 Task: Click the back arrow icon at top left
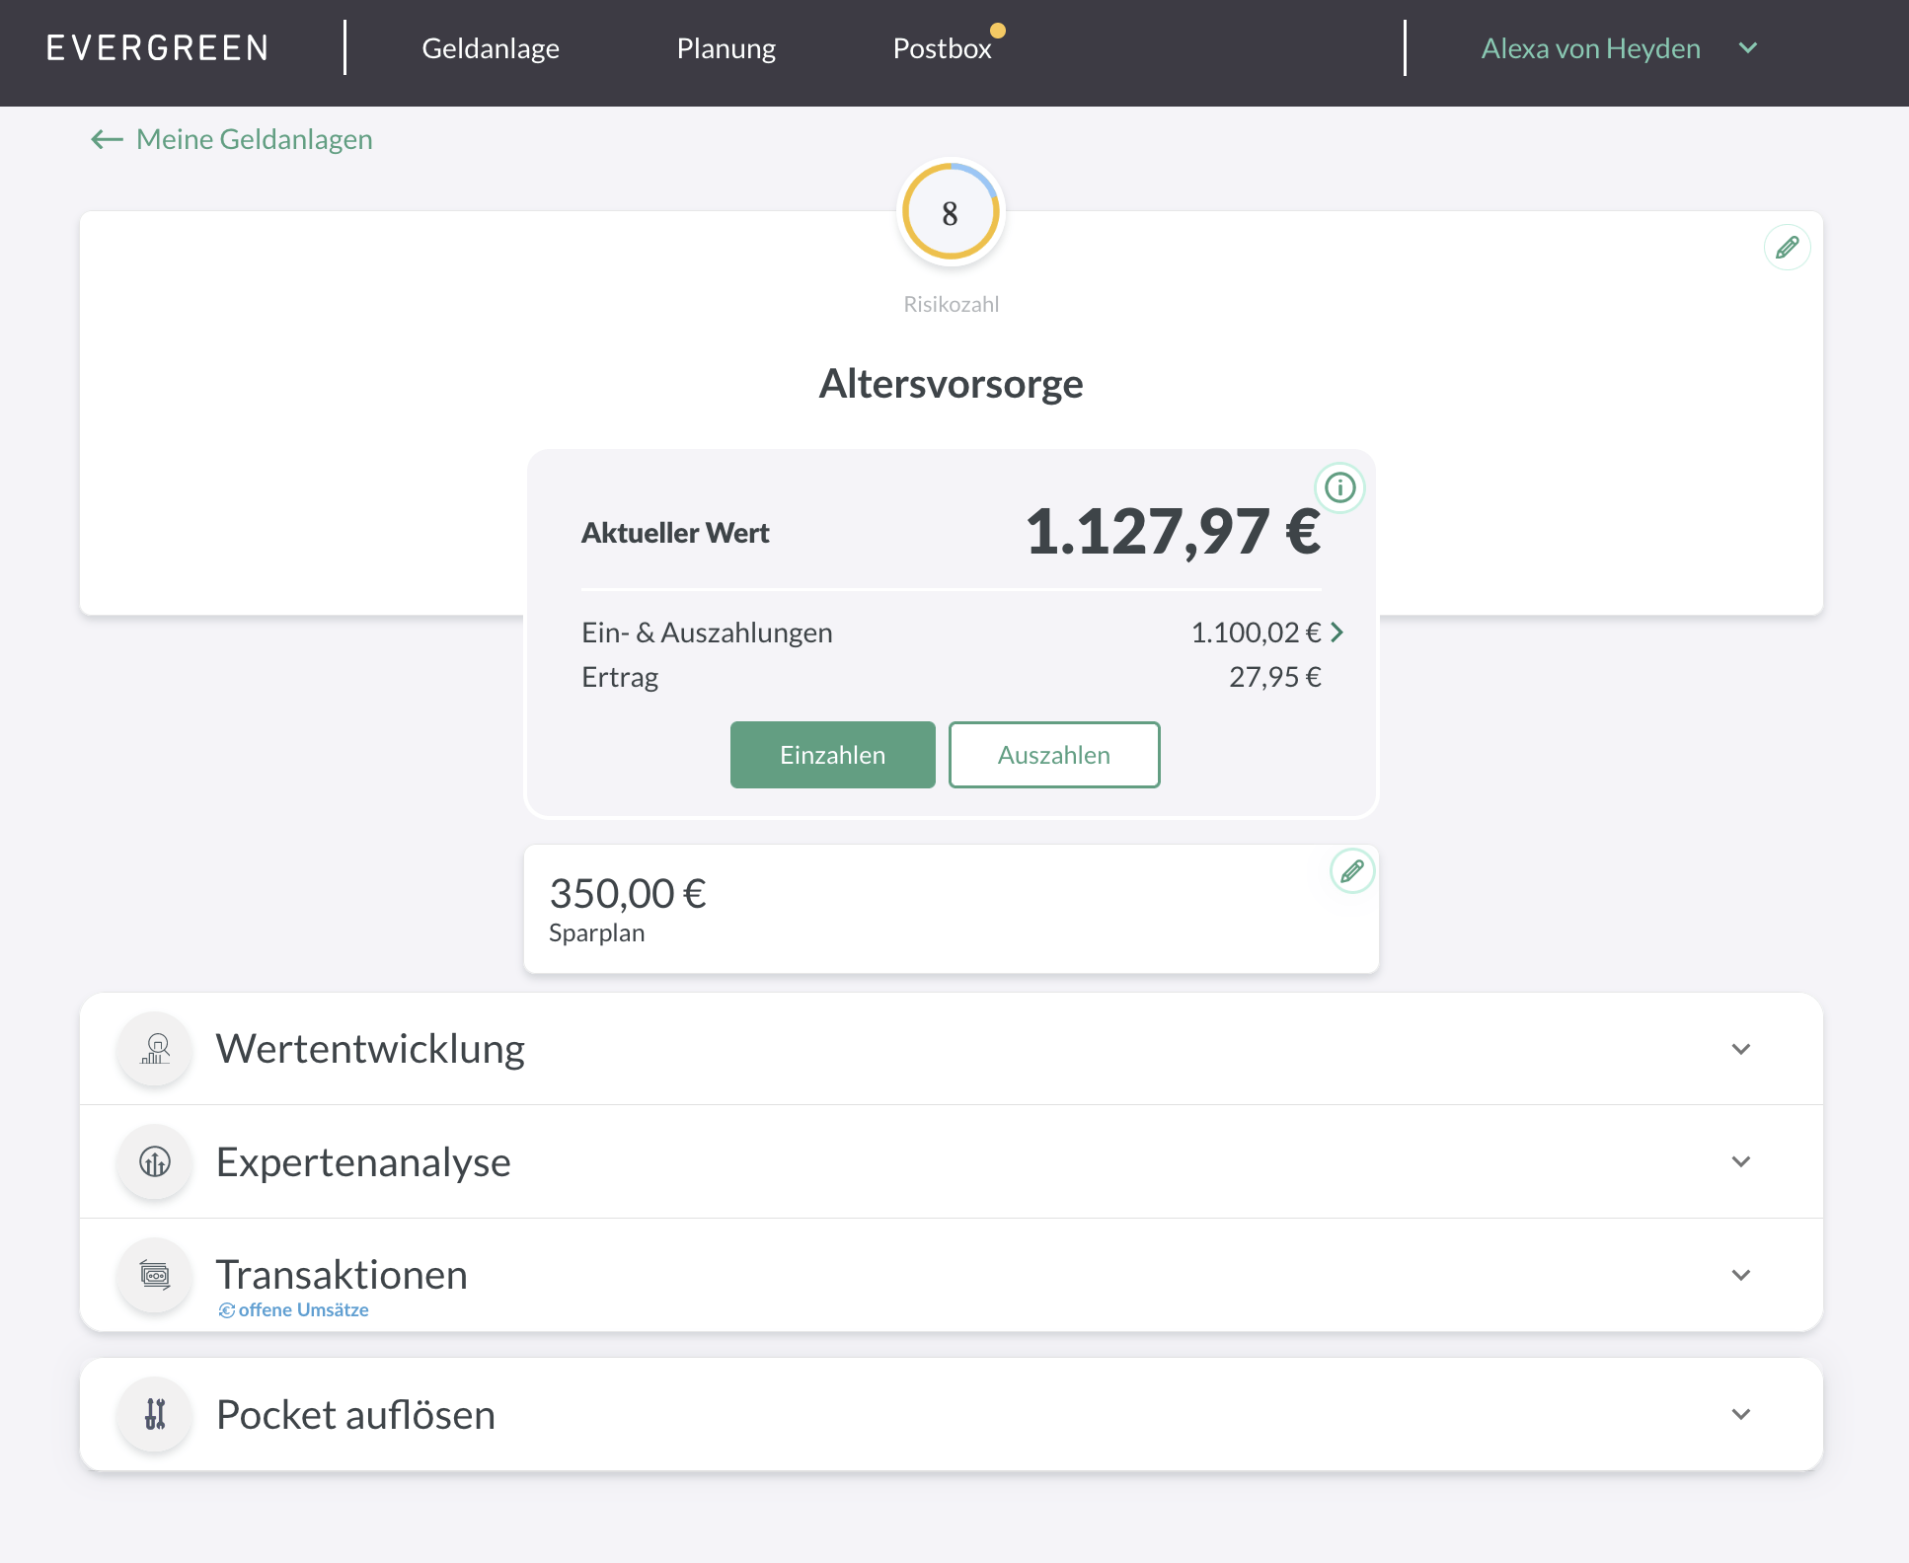[107, 140]
